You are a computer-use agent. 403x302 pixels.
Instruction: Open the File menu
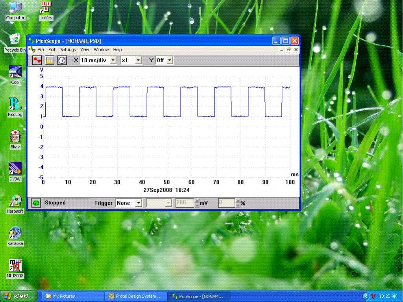[41, 50]
